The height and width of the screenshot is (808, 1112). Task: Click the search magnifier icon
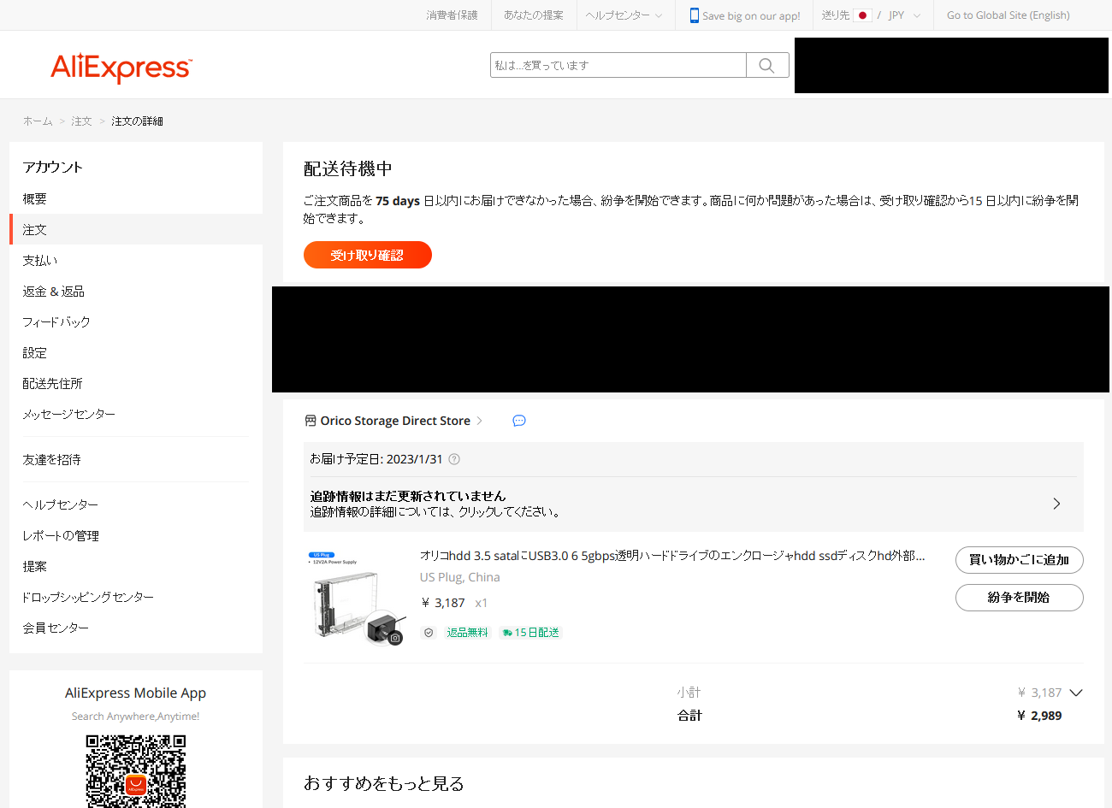[x=766, y=66]
